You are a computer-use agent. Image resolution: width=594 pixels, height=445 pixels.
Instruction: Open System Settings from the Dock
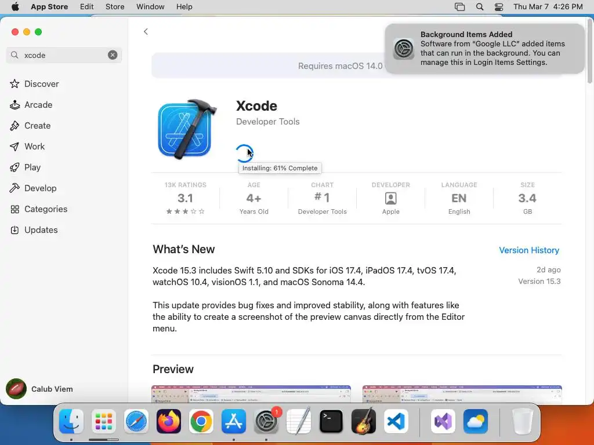(266, 421)
